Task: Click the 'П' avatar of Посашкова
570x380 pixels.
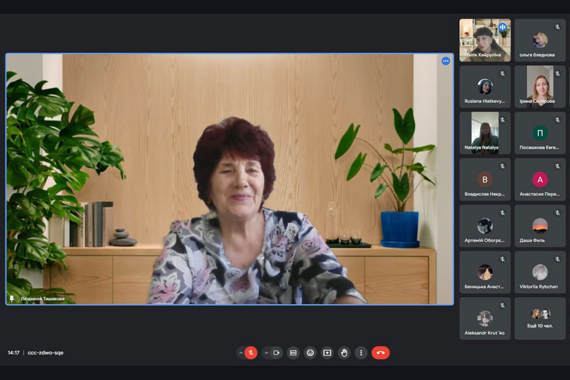Action: (540, 133)
